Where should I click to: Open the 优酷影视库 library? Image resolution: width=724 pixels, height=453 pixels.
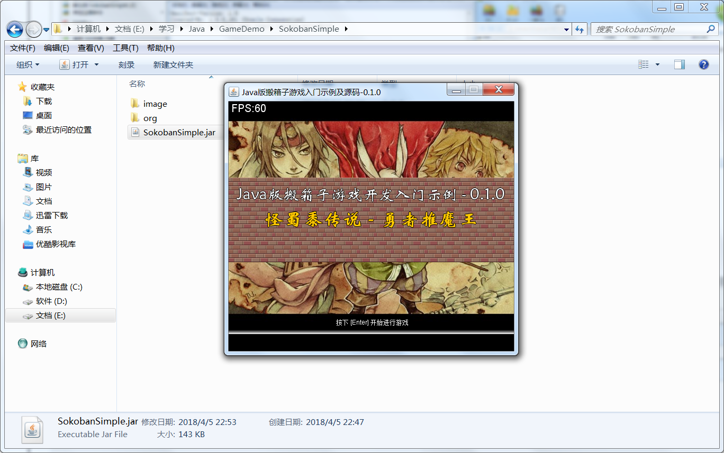pos(56,244)
